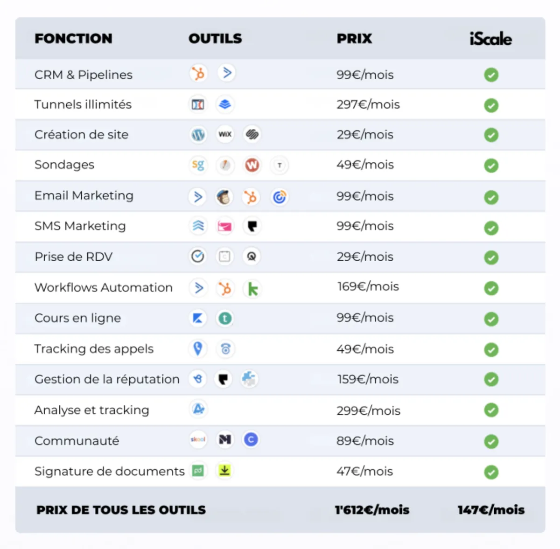The height and width of the screenshot is (549, 560).
Task: Select the Skool icon in Communauté row
Action: pyautogui.click(x=198, y=439)
